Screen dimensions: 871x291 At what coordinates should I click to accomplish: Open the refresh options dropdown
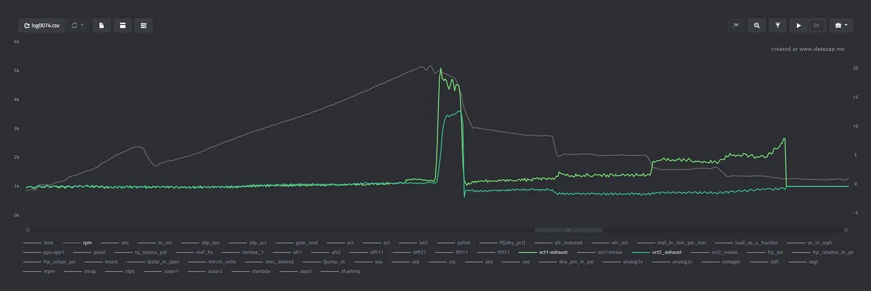click(x=77, y=26)
